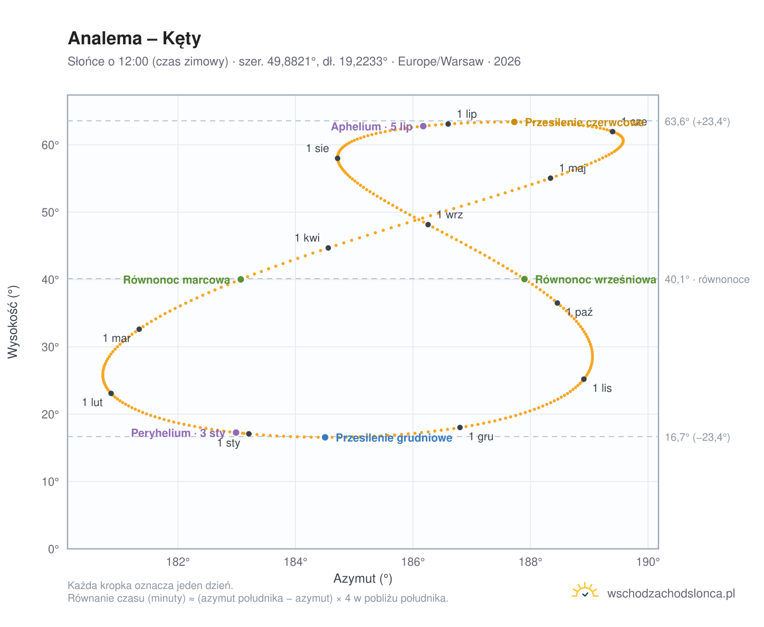Click the 1 wrz data point
This screenshot has height=627, width=764.
428,225
